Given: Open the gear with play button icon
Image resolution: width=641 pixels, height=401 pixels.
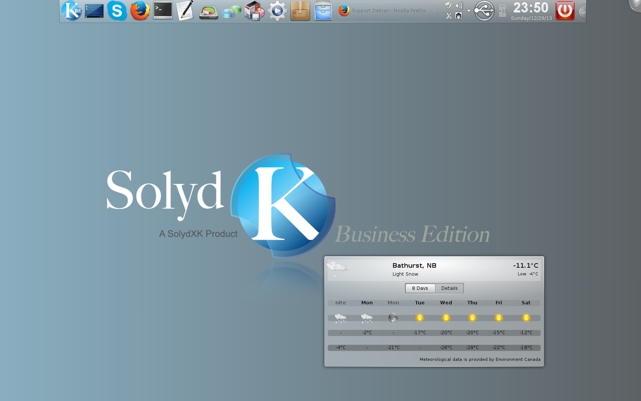Looking at the screenshot, I should click(277, 11).
